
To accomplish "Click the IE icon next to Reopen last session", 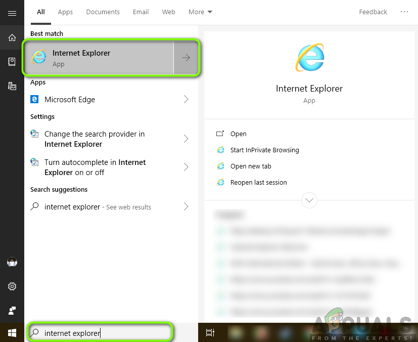I will pyautogui.click(x=220, y=183).
